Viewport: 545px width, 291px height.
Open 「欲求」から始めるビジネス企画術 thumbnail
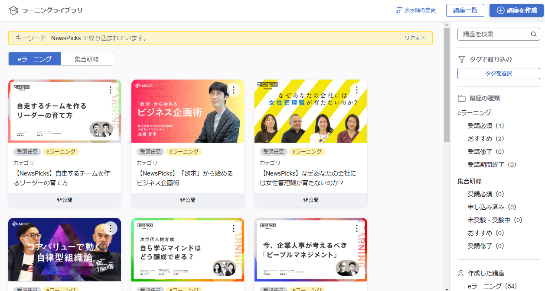point(188,111)
